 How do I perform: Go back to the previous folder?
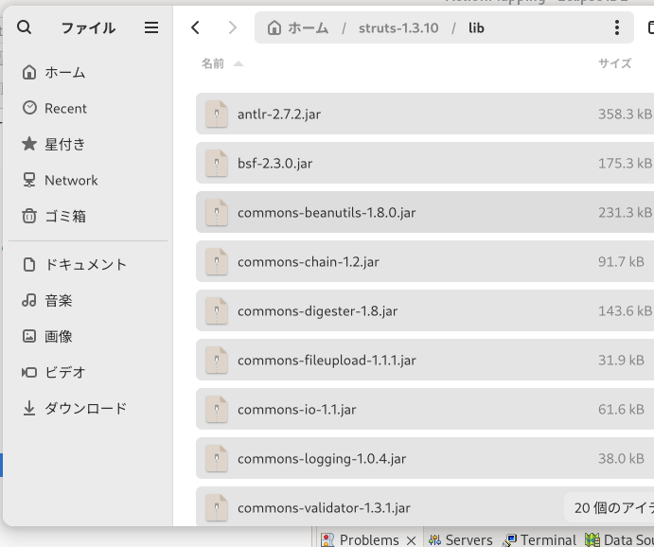[x=195, y=27]
